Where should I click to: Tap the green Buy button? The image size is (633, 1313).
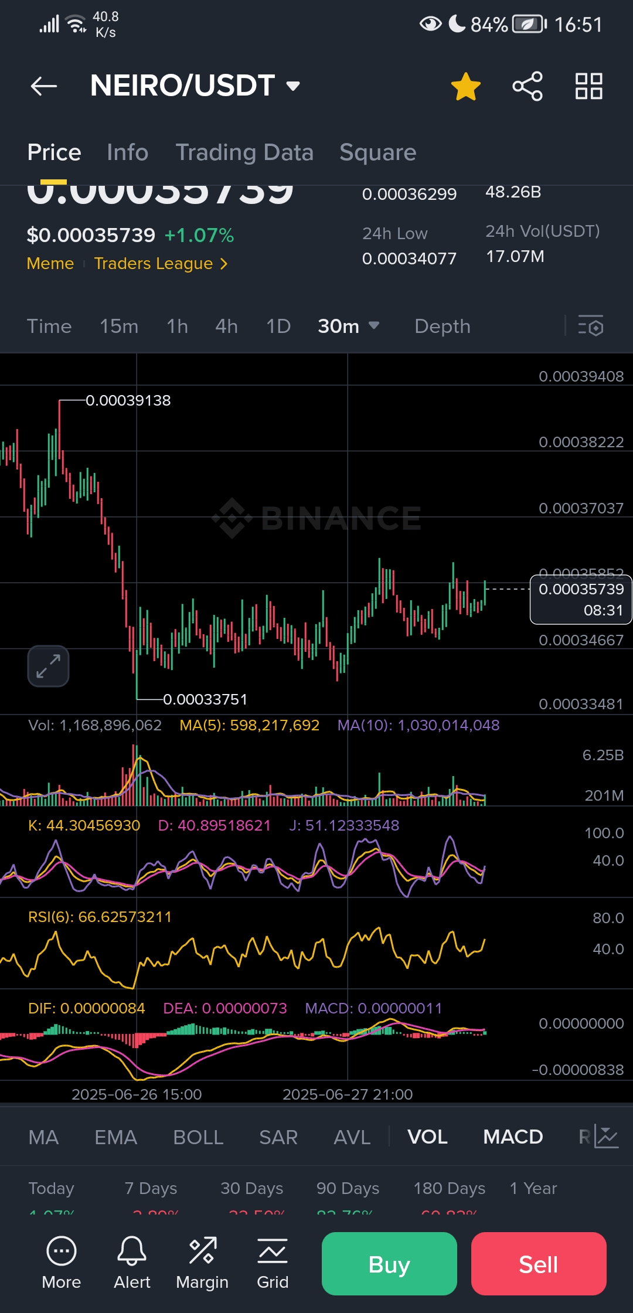[389, 1264]
